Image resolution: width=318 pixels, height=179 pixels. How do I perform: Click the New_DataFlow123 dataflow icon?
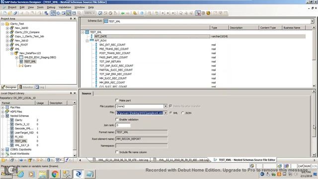[16, 53]
